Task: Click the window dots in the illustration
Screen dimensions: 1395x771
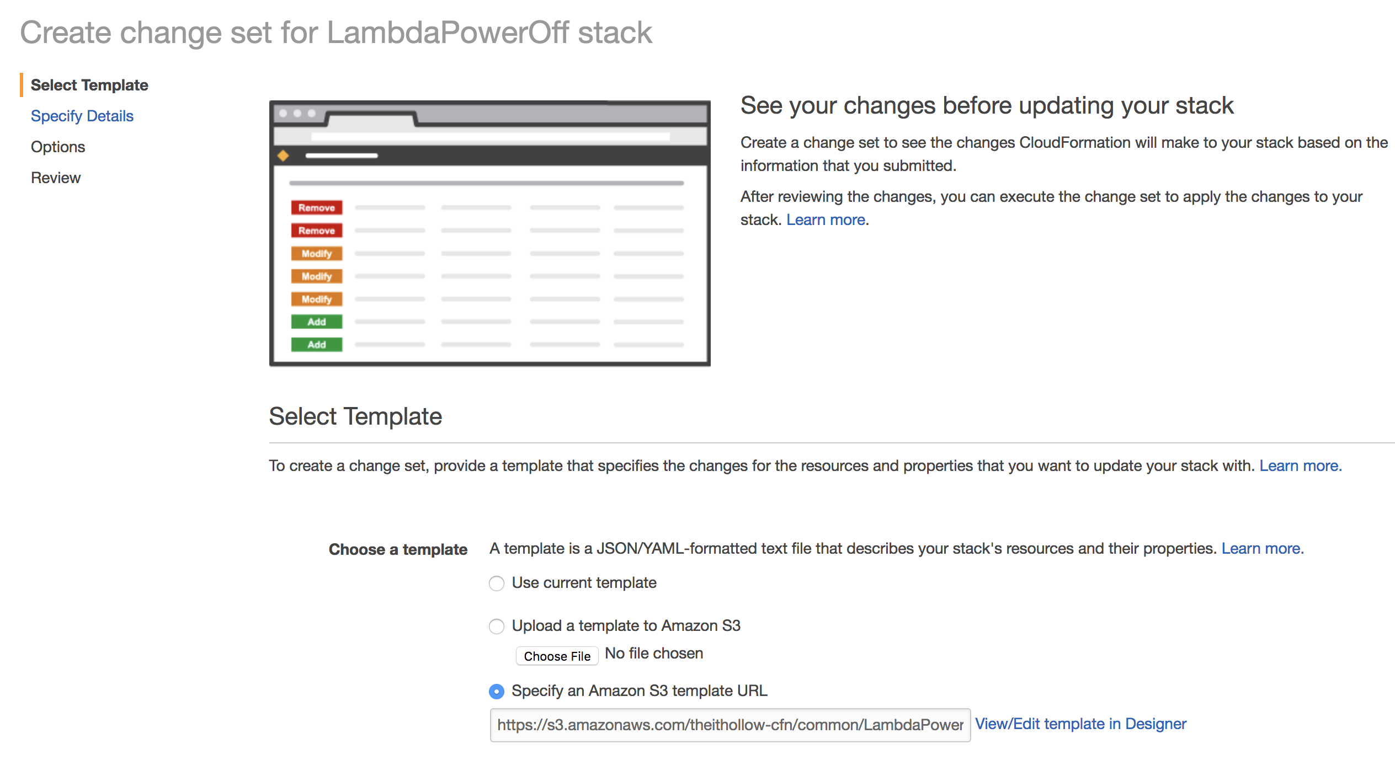Action: 297,113
